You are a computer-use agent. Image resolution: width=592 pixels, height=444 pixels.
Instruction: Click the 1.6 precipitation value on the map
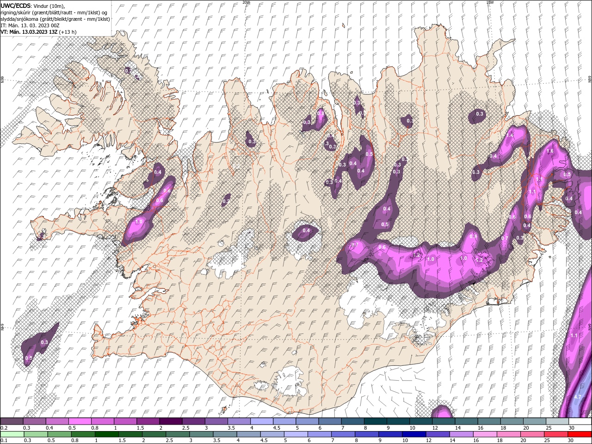coord(550,151)
